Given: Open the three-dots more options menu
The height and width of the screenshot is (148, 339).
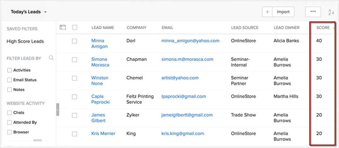Looking at the screenshot, I should (313, 12).
